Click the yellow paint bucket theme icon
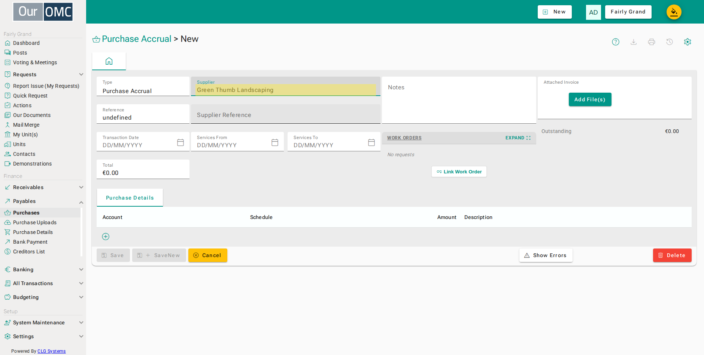This screenshot has width=704, height=355. coord(674,12)
